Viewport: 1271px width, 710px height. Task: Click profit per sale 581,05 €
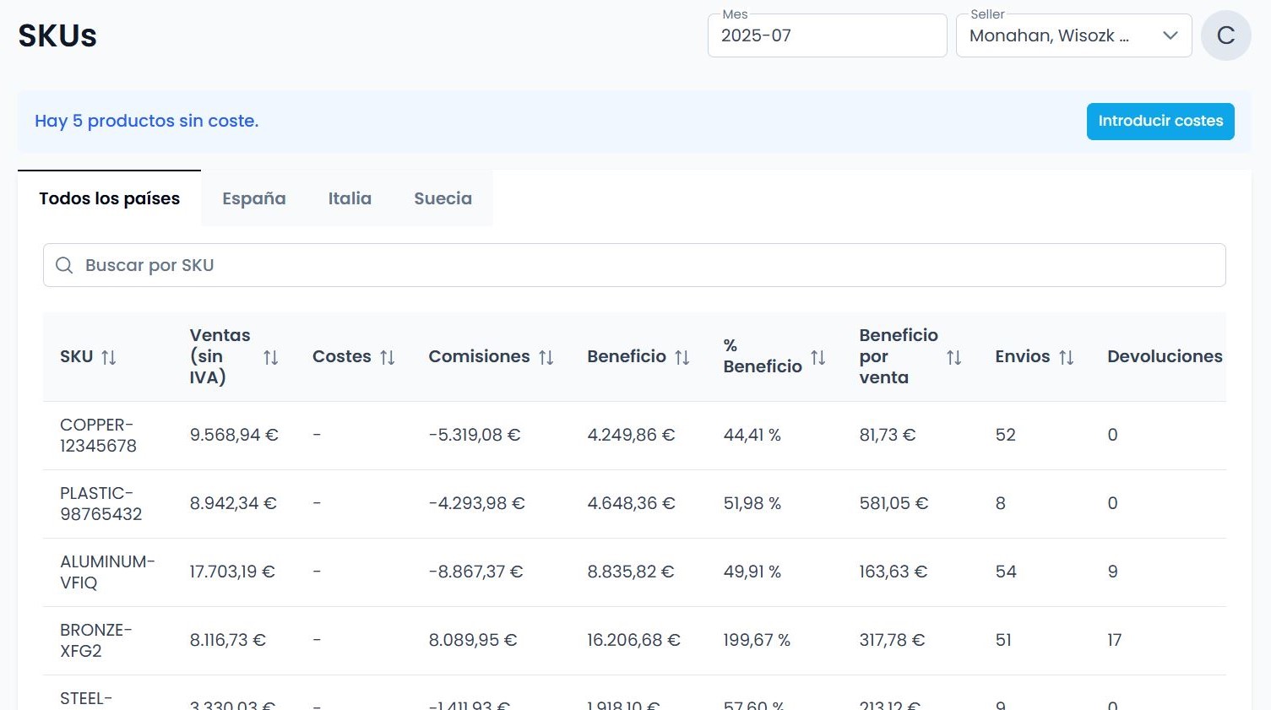click(894, 503)
